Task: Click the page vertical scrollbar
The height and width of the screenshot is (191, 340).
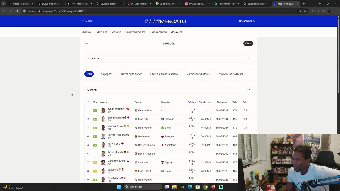Action: point(339,56)
